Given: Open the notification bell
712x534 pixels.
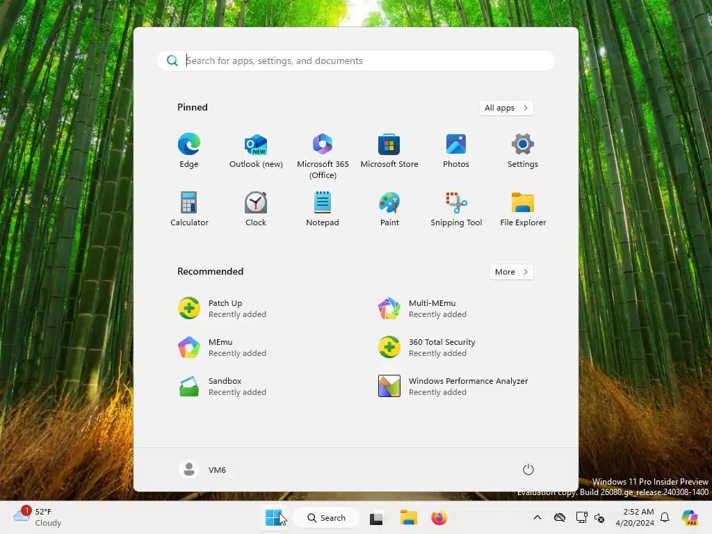Looking at the screenshot, I should click(665, 517).
